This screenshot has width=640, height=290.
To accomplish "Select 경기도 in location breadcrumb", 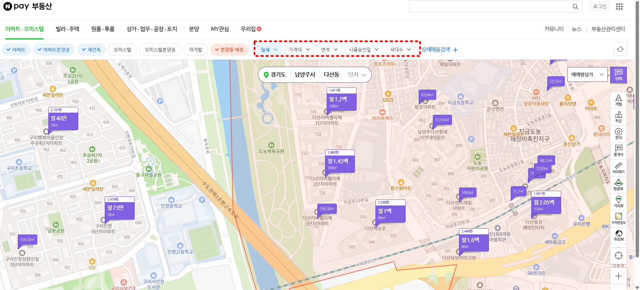I will (x=278, y=75).
